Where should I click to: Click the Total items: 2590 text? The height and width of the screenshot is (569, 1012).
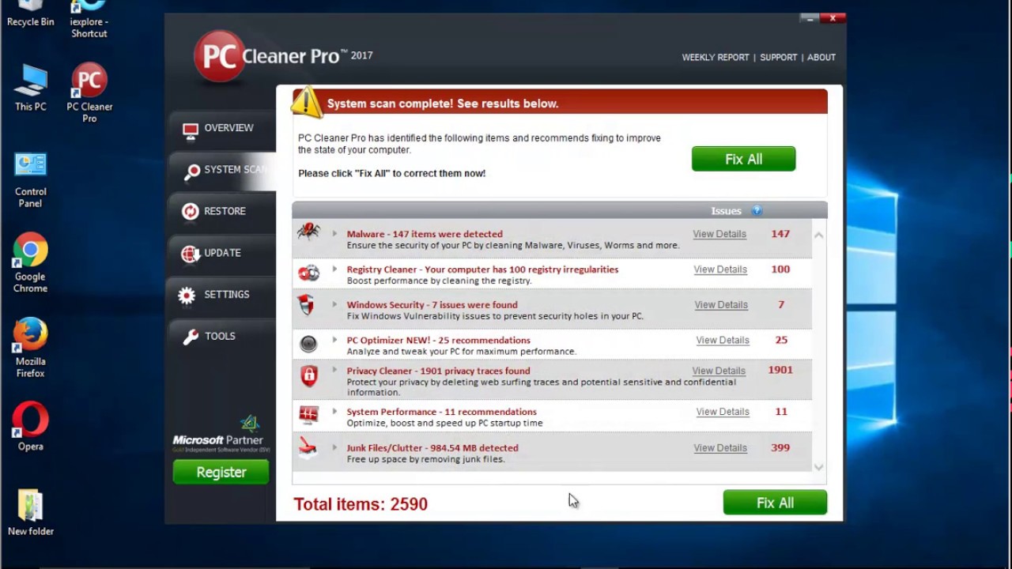pyautogui.click(x=361, y=504)
